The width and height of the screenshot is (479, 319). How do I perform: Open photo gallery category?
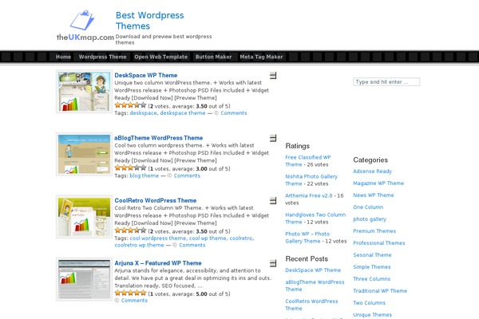coord(370,219)
